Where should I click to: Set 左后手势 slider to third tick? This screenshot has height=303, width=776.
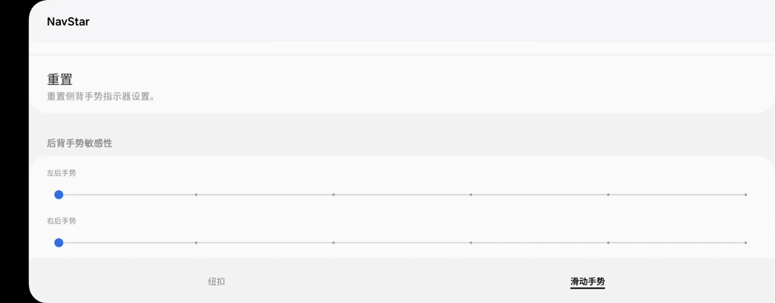pos(334,195)
